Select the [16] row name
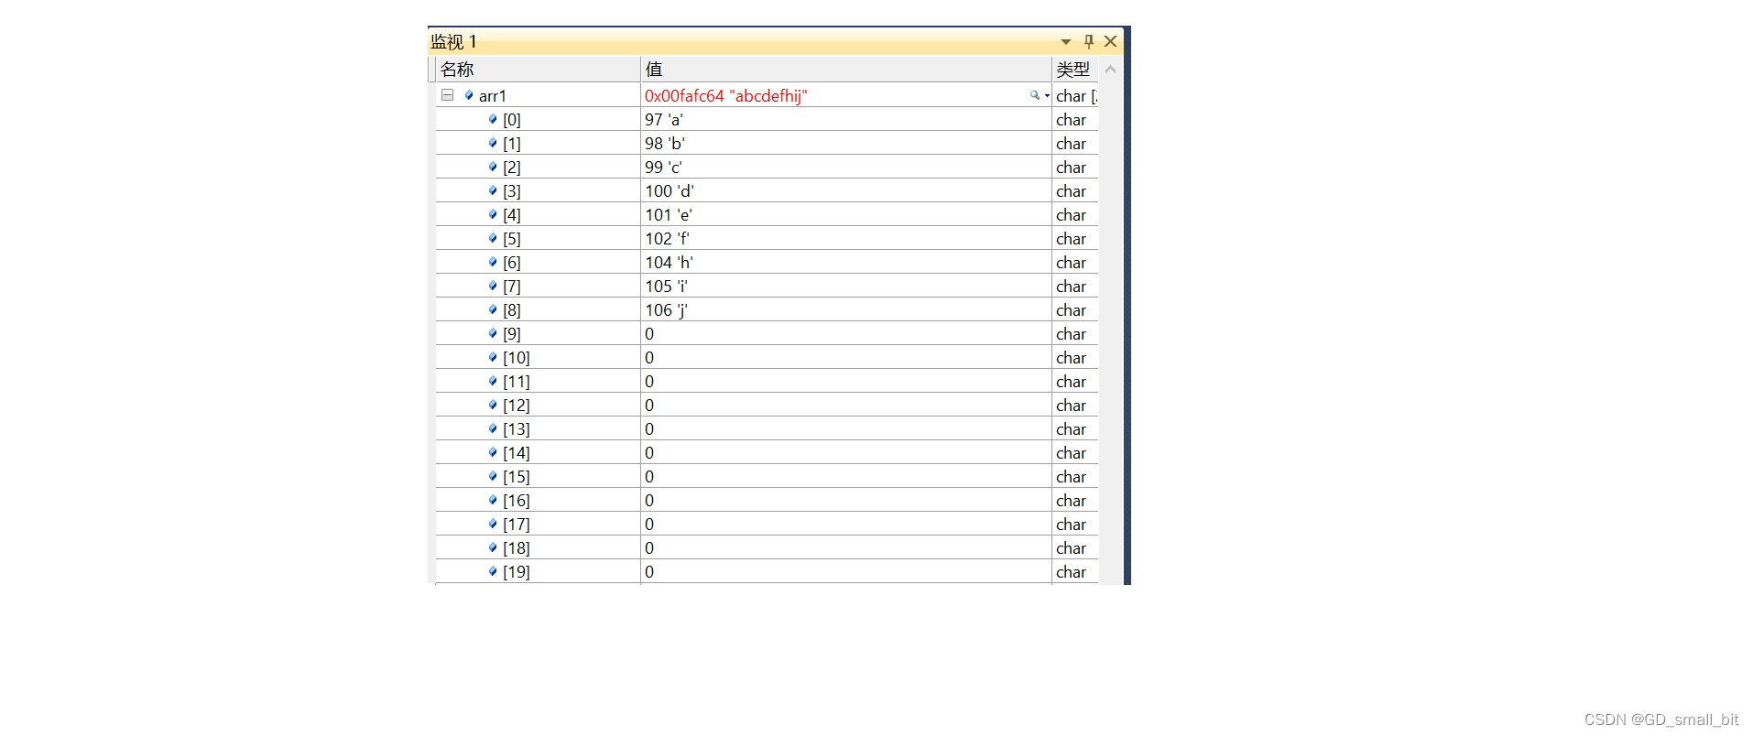 (x=517, y=501)
